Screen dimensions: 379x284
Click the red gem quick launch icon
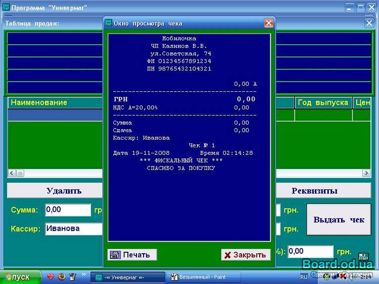coord(51,276)
